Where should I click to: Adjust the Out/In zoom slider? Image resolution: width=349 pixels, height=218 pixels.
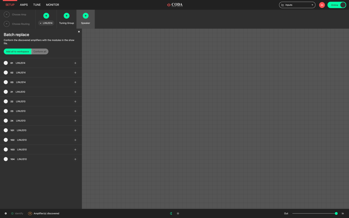point(336,213)
